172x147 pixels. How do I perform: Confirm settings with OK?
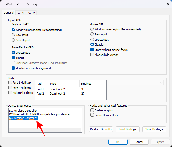point(118,142)
